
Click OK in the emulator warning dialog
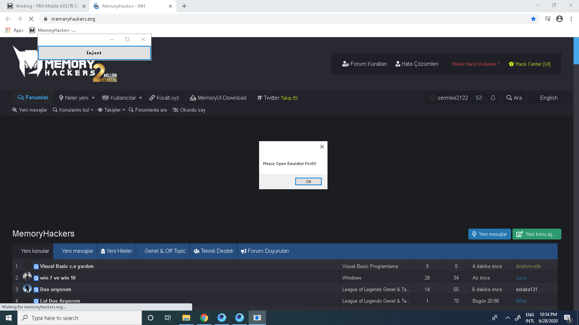click(308, 182)
